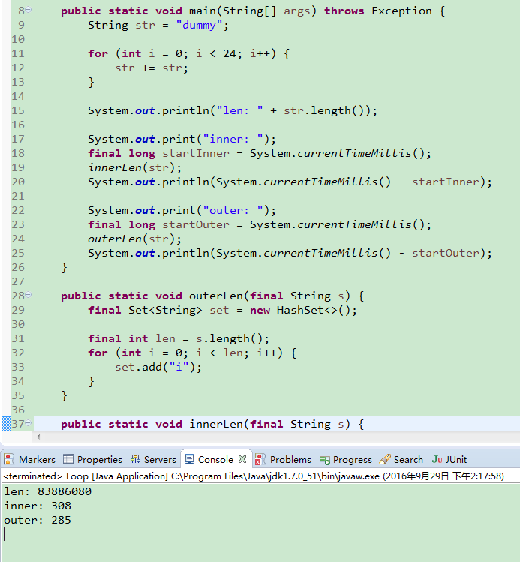Click the Properties tab icon
The image size is (520, 562).
pyautogui.click(x=68, y=459)
